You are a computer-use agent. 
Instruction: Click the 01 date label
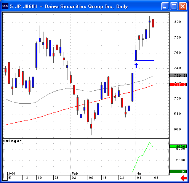coord(139,178)
